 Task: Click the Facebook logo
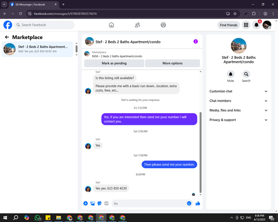tap(8, 25)
